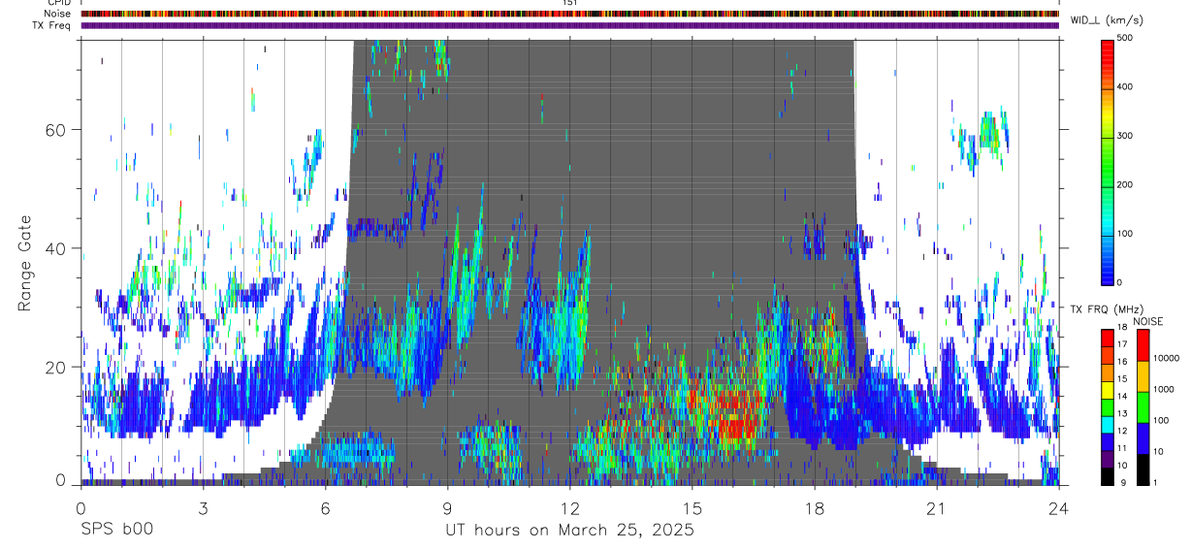
Task: Click the 'CPID' row label at top
Action: [x=57, y=3]
